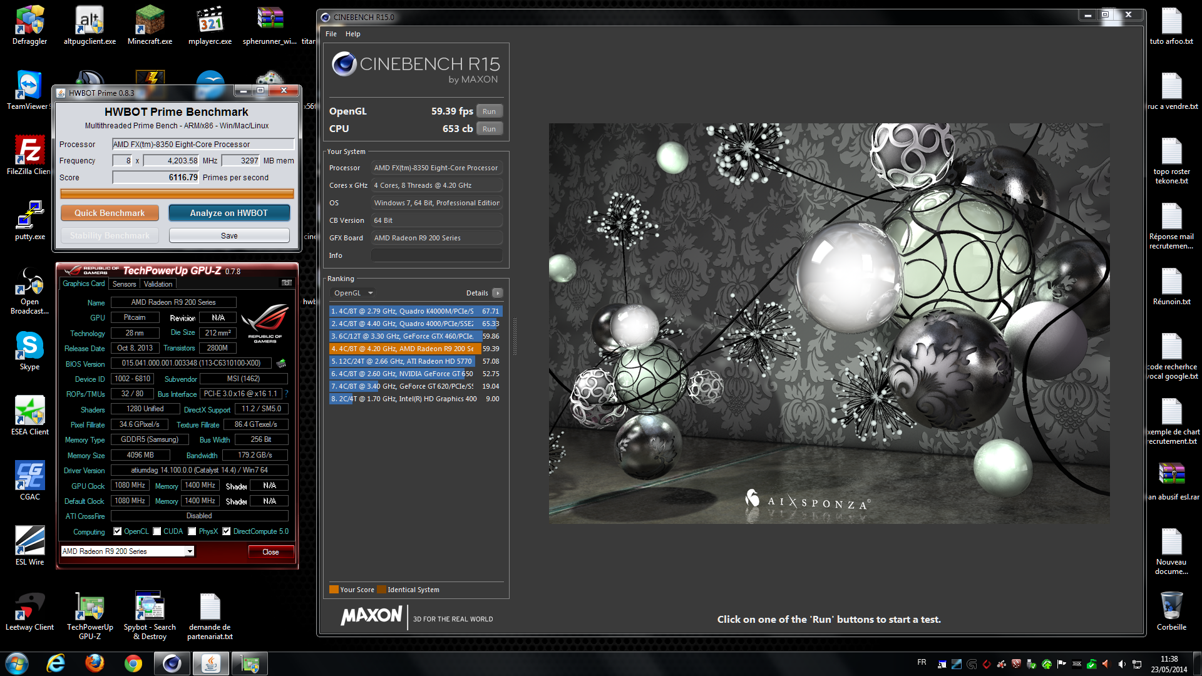Expand ranking Details arrow in Cinebench
The height and width of the screenshot is (676, 1202).
498,293
